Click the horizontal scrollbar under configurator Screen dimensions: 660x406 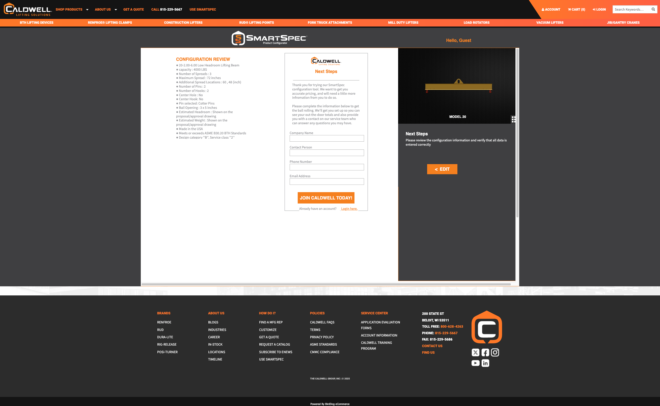tap(326, 284)
